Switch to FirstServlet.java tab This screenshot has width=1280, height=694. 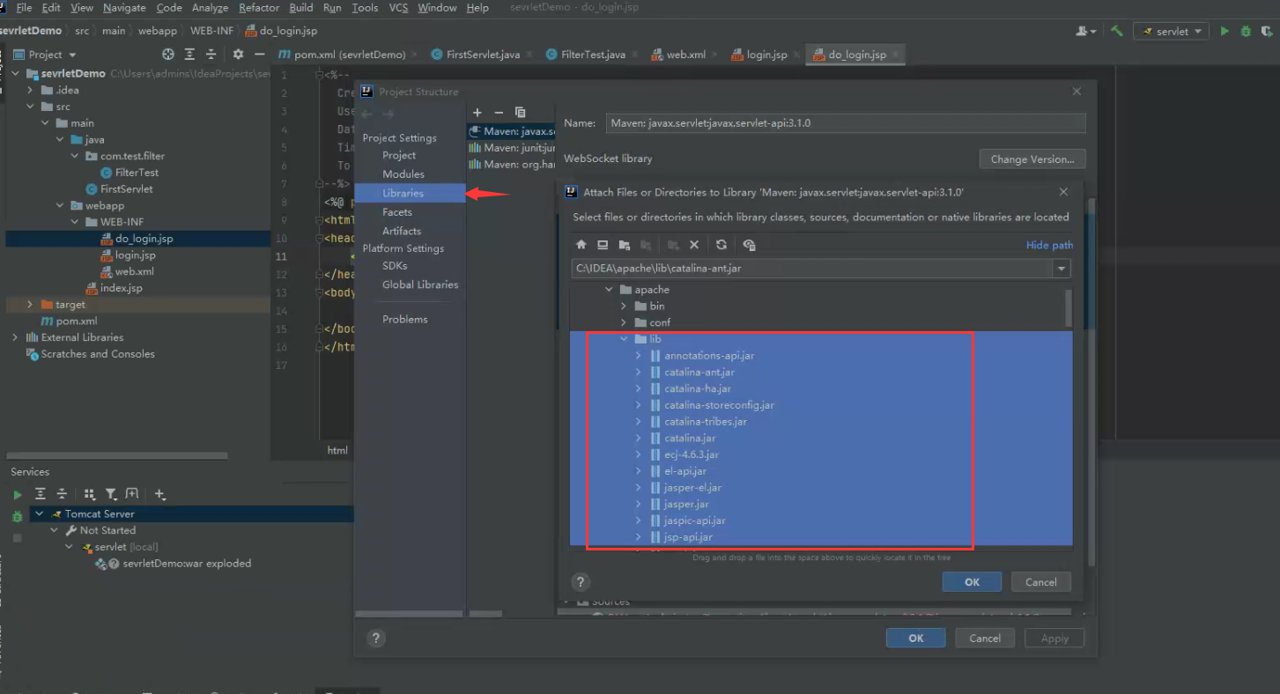point(483,54)
